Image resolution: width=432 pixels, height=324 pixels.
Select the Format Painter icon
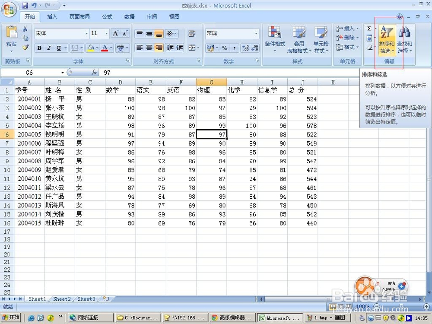(x=25, y=48)
